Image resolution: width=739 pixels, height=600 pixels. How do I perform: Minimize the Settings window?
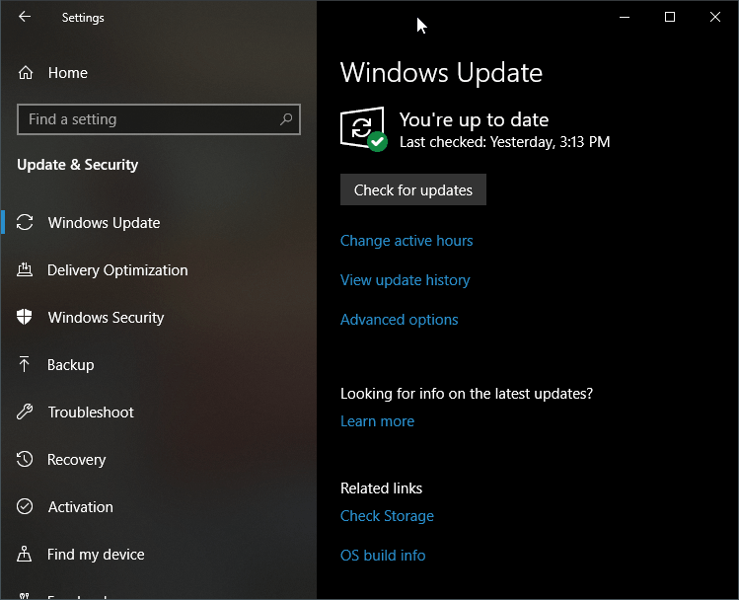(x=625, y=17)
